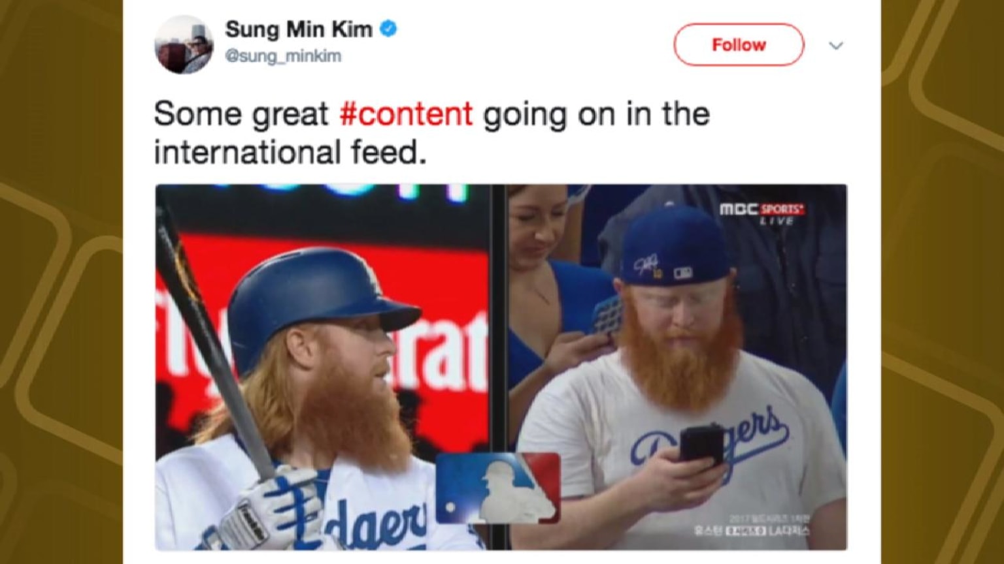Open the fan photo with phone
This screenshot has width=1004, height=564.
coord(678,367)
